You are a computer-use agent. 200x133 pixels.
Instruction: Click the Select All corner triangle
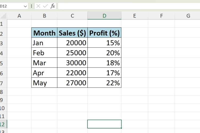pos(3,16)
